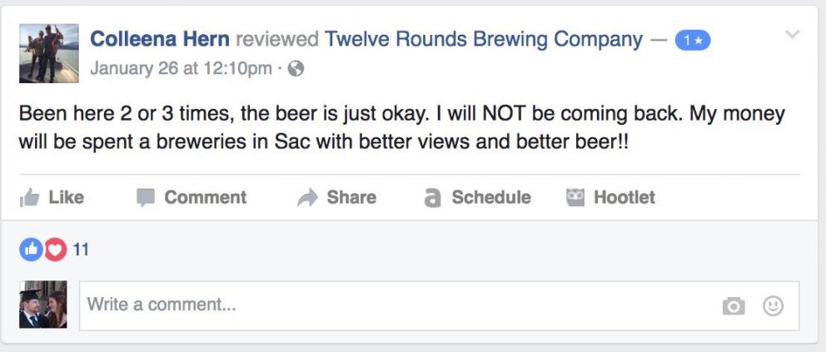Open Twelve Rounds Brewing Company page
This screenshot has width=826, height=352.
[484, 39]
